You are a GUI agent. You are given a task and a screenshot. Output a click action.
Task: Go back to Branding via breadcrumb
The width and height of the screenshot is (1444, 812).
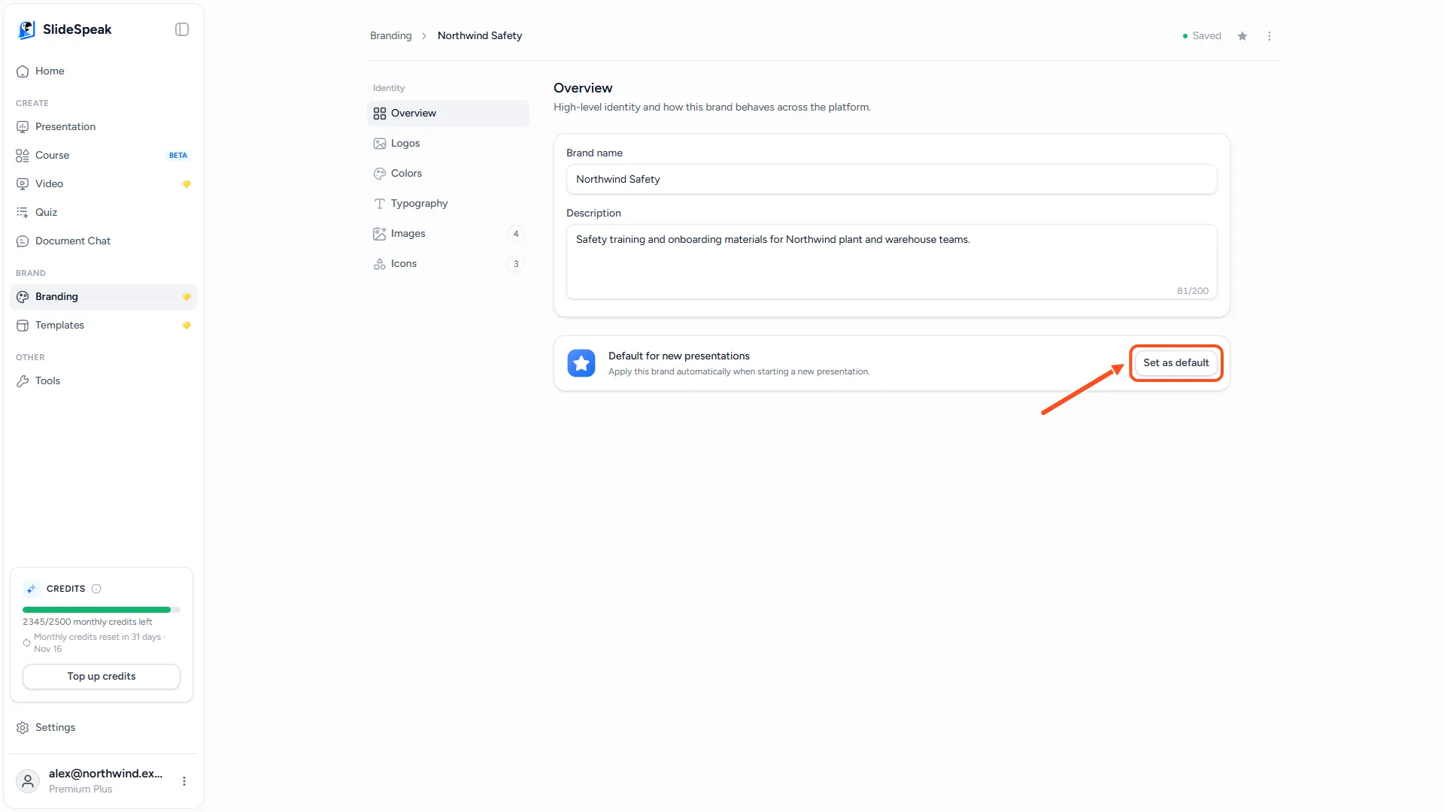click(391, 35)
